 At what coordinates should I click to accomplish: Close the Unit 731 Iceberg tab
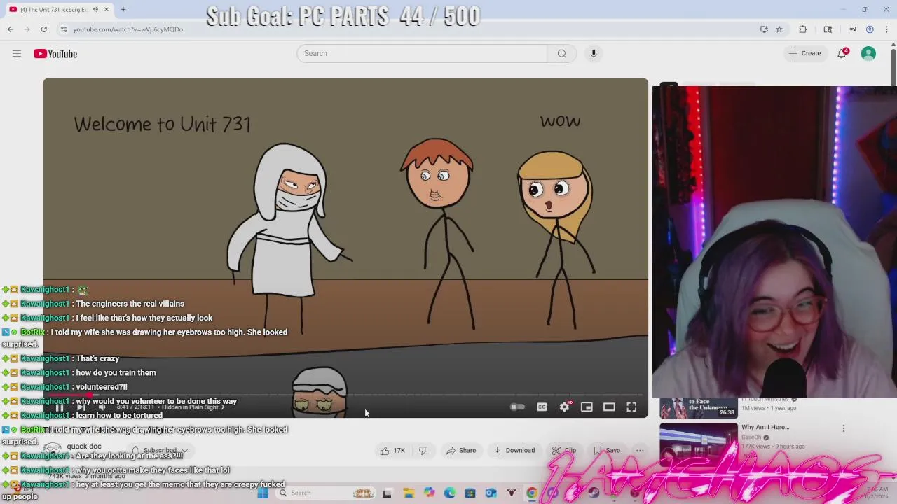click(x=107, y=10)
